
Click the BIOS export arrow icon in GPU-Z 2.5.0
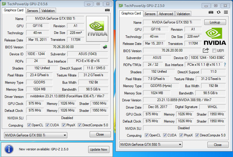[x=206, y=50]
